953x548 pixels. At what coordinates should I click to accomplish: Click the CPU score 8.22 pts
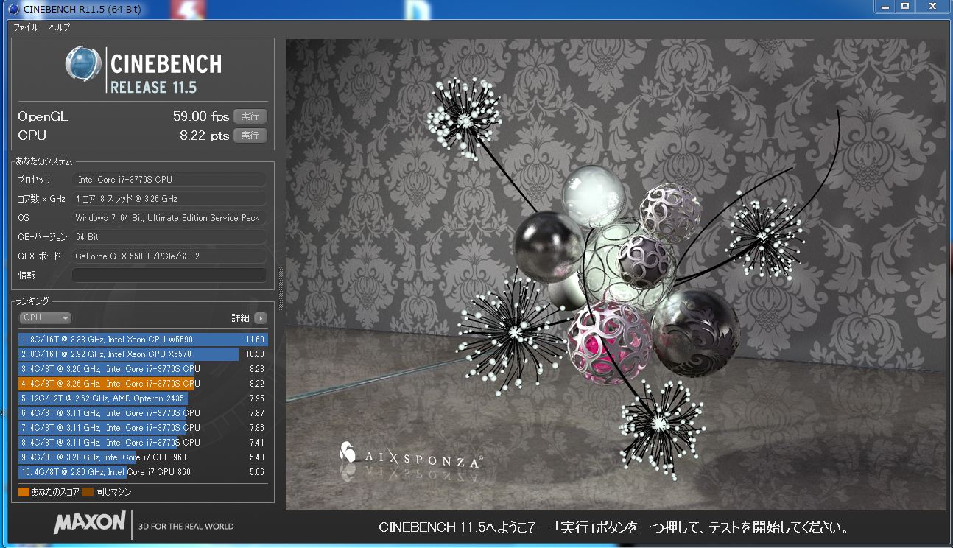pos(205,136)
